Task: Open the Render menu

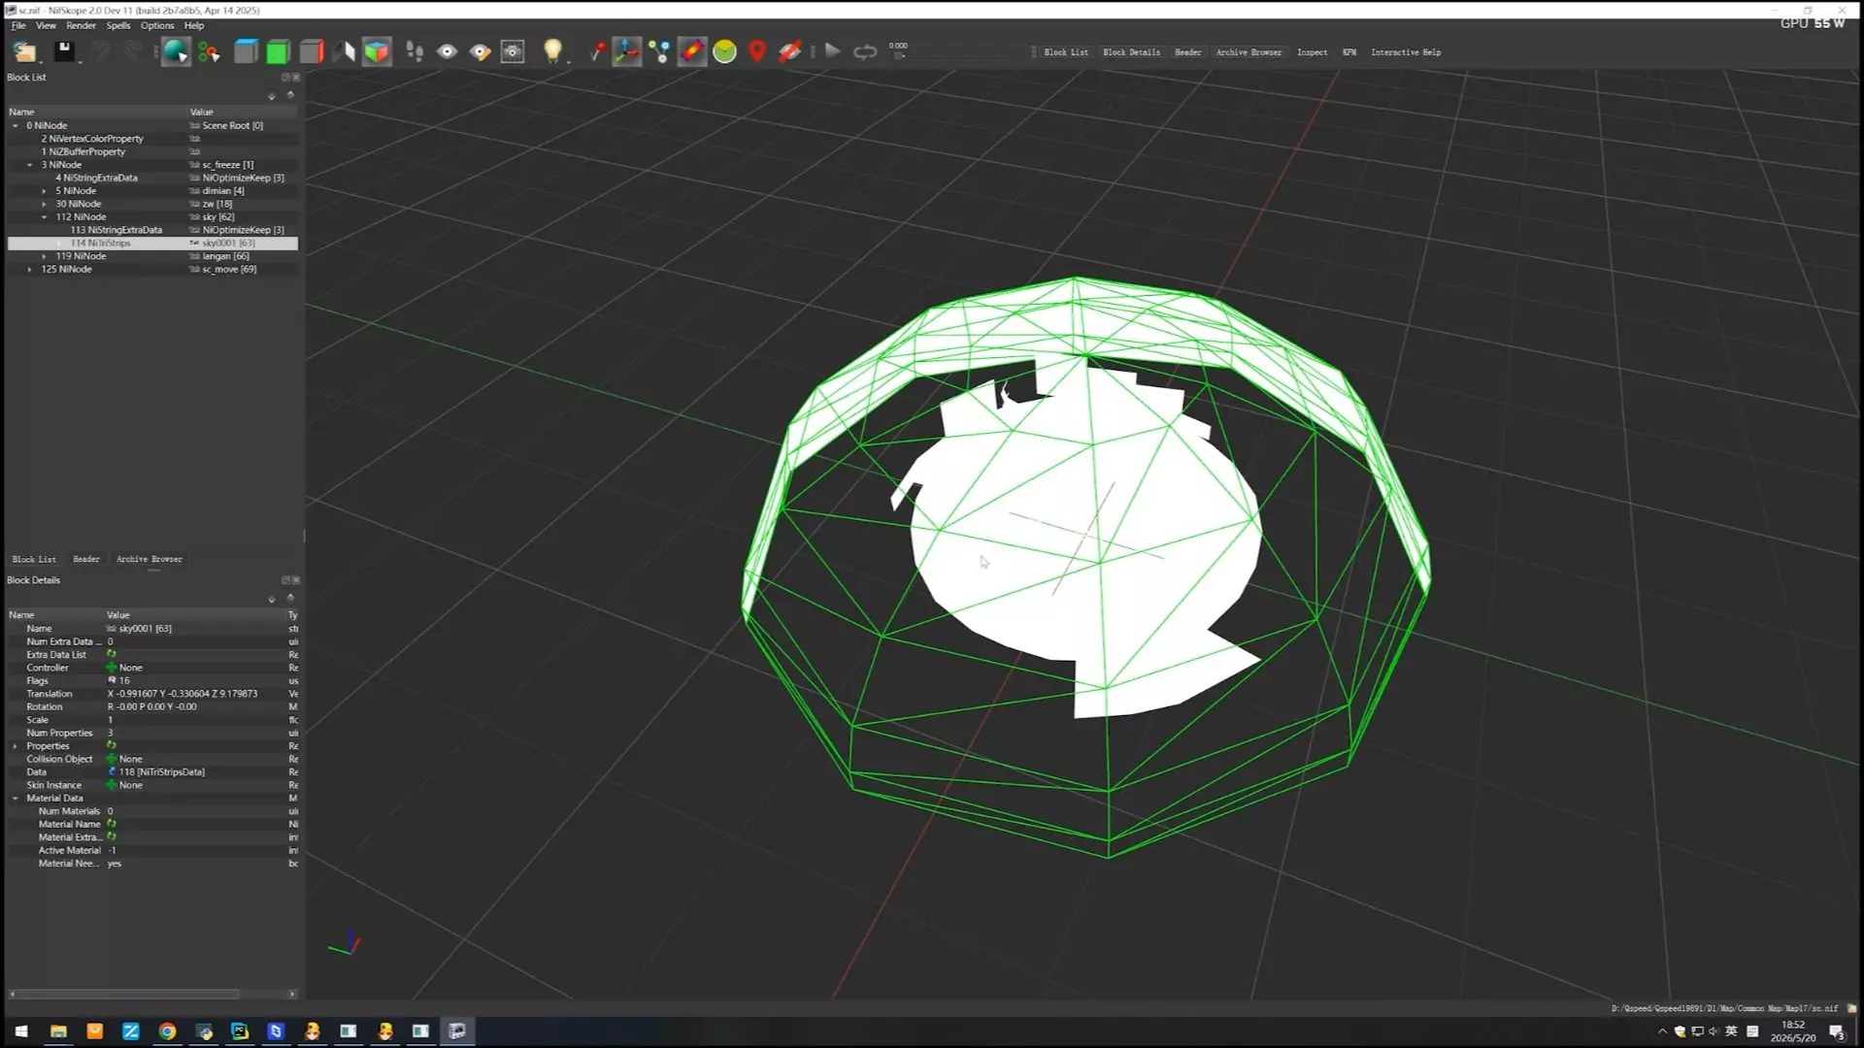Action: pyautogui.click(x=81, y=26)
